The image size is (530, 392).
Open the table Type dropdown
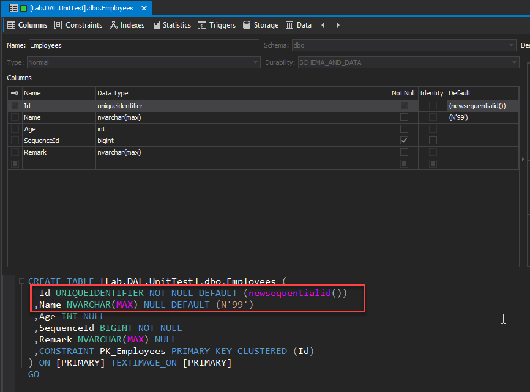click(x=256, y=62)
